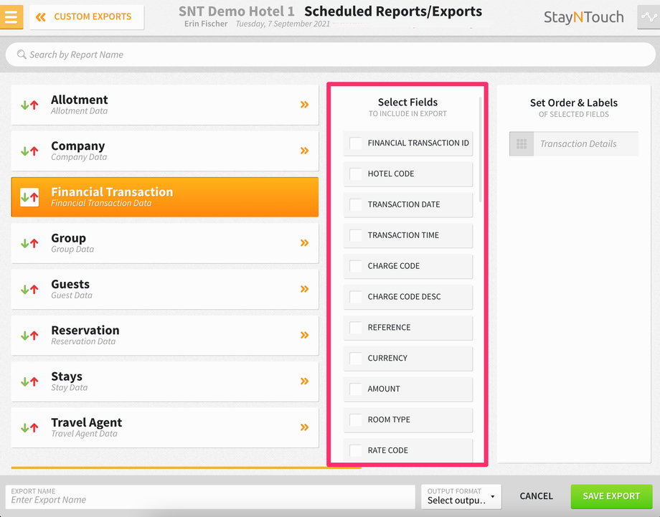The height and width of the screenshot is (517, 660).
Task: Expand Stays with the double chevron
Action: [304, 381]
